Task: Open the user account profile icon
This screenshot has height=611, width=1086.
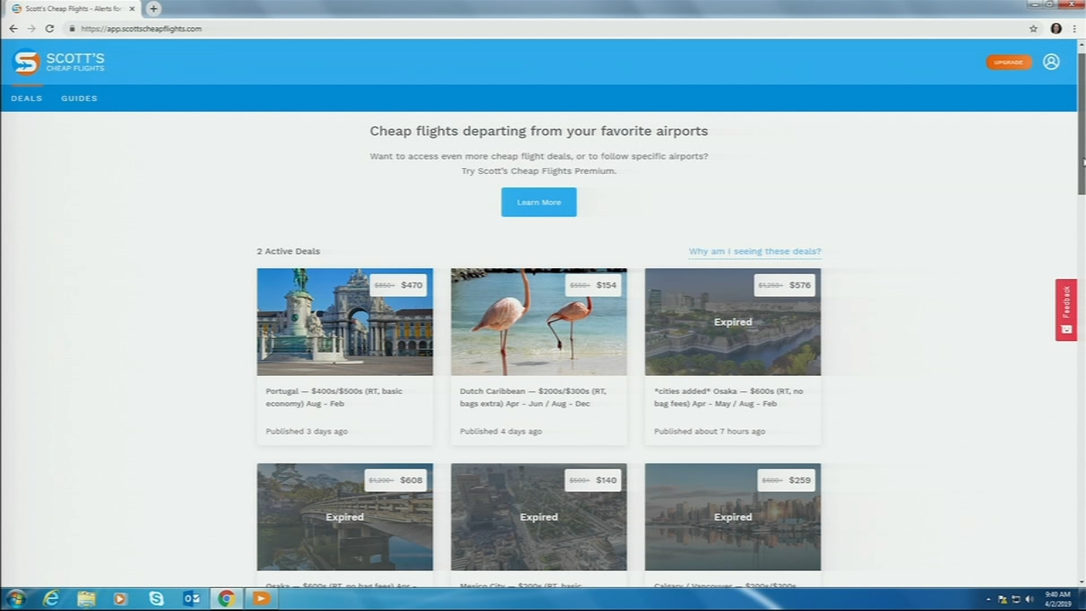Action: pyautogui.click(x=1051, y=62)
